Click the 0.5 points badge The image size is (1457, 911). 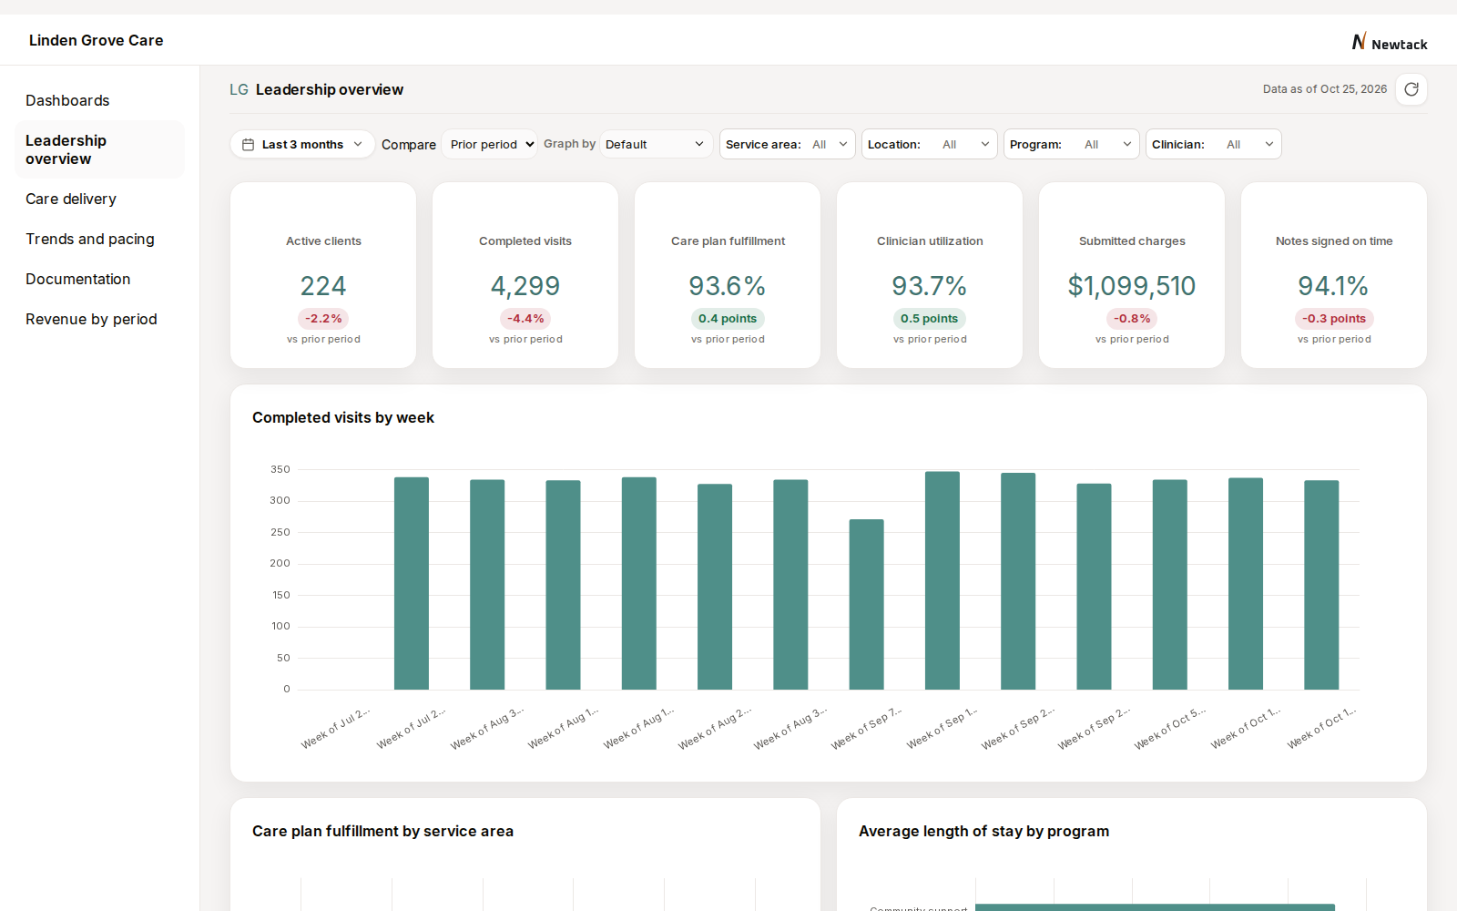point(930,319)
